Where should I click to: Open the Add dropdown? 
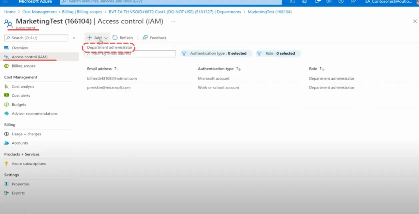coord(97,38)
